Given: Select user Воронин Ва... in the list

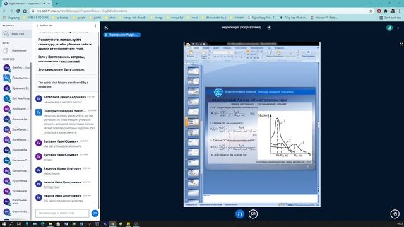Looking at the screenshot, I should pos(16,212).
